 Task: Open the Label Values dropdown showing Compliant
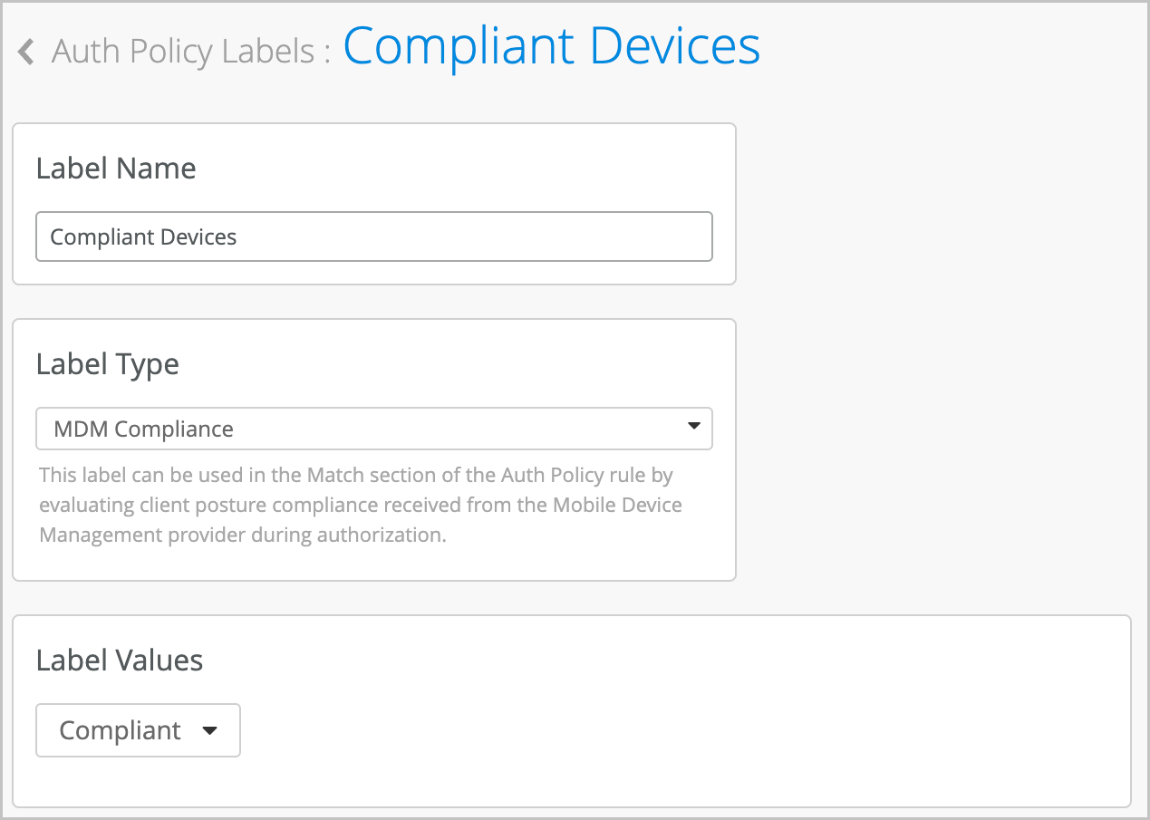[138, 730]
